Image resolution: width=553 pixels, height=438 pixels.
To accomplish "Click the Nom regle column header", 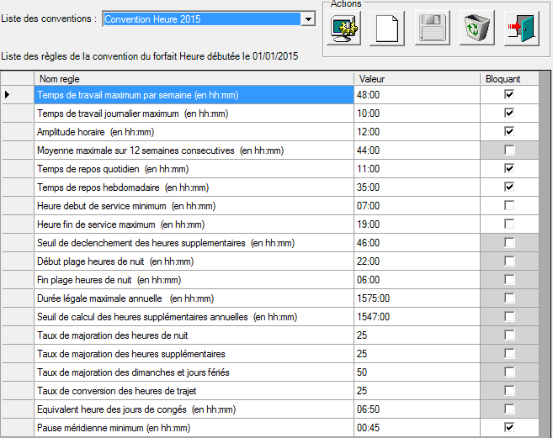I will click(194, 79).
